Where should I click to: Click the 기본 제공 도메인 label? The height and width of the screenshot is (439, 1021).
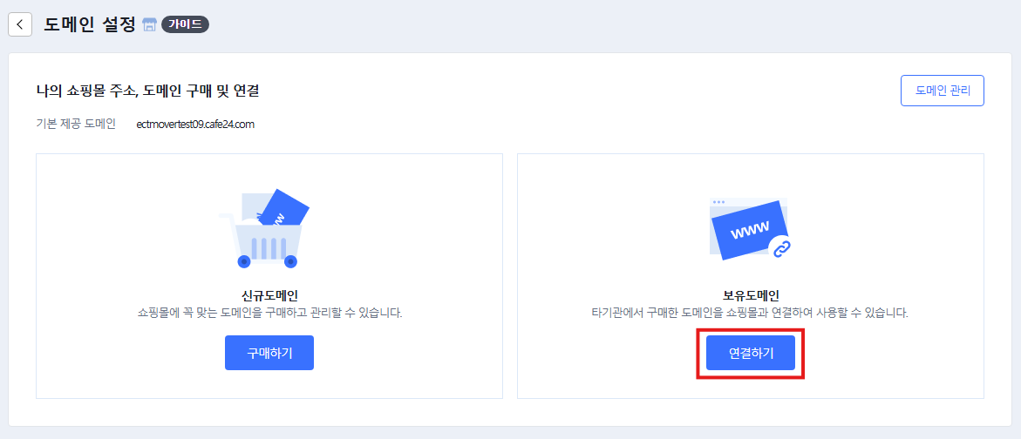(x=76, y=125)
